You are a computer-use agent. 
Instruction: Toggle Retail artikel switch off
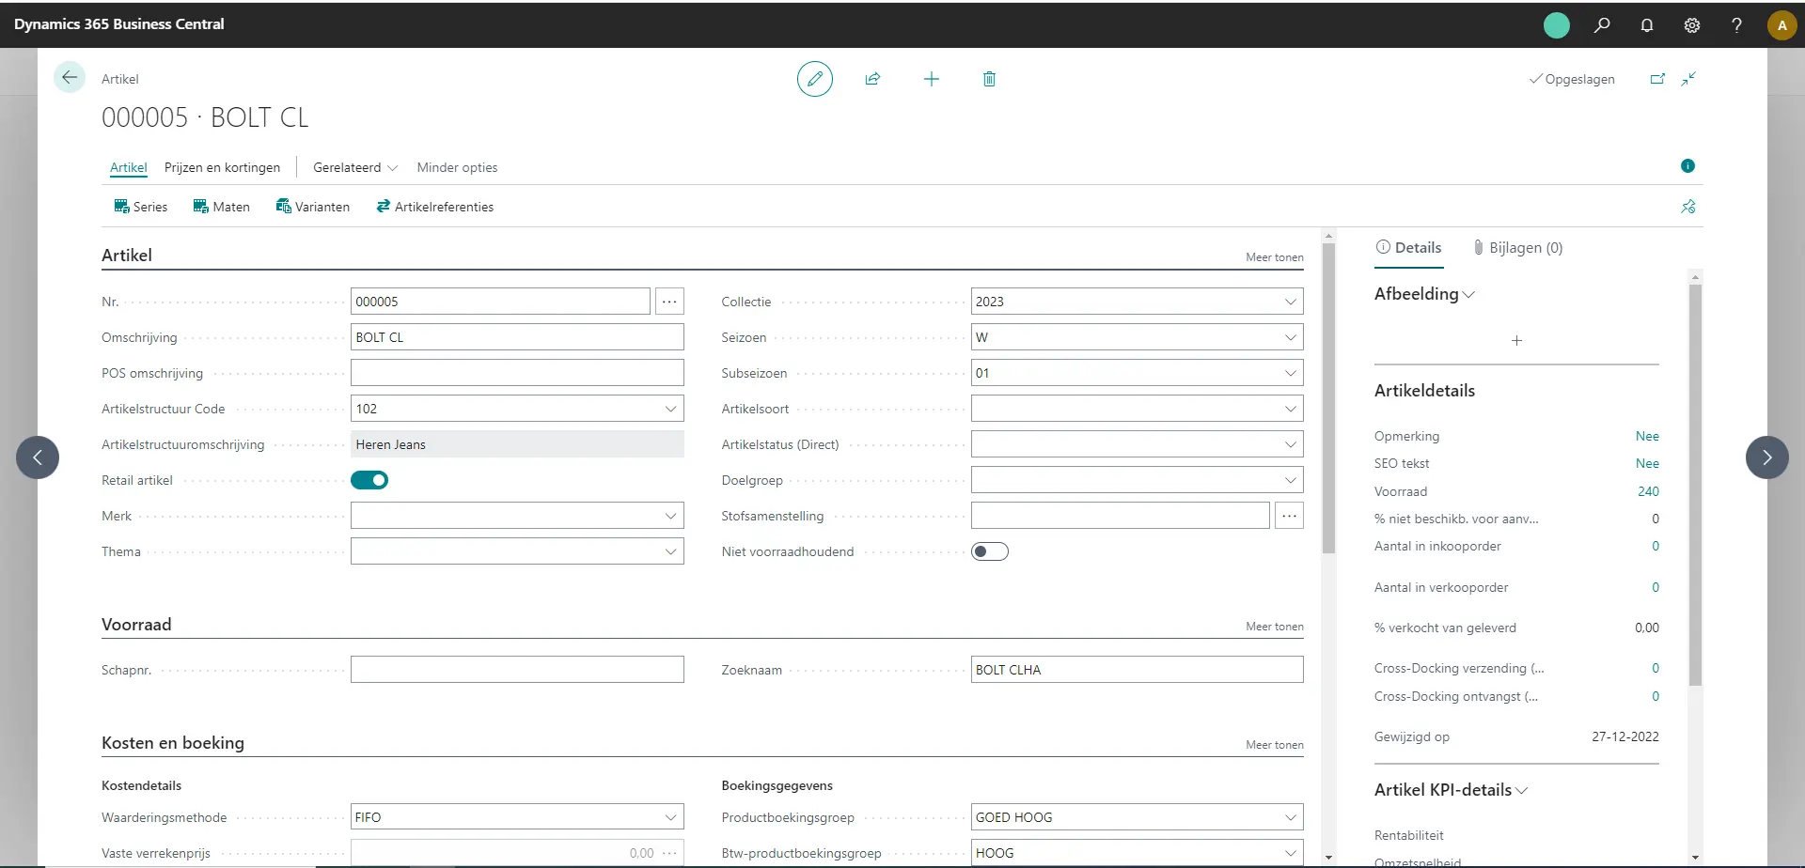369,480
